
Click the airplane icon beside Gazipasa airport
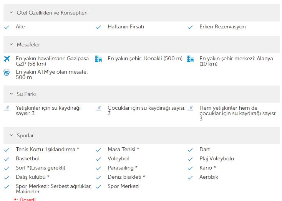(x=7, y=59)
